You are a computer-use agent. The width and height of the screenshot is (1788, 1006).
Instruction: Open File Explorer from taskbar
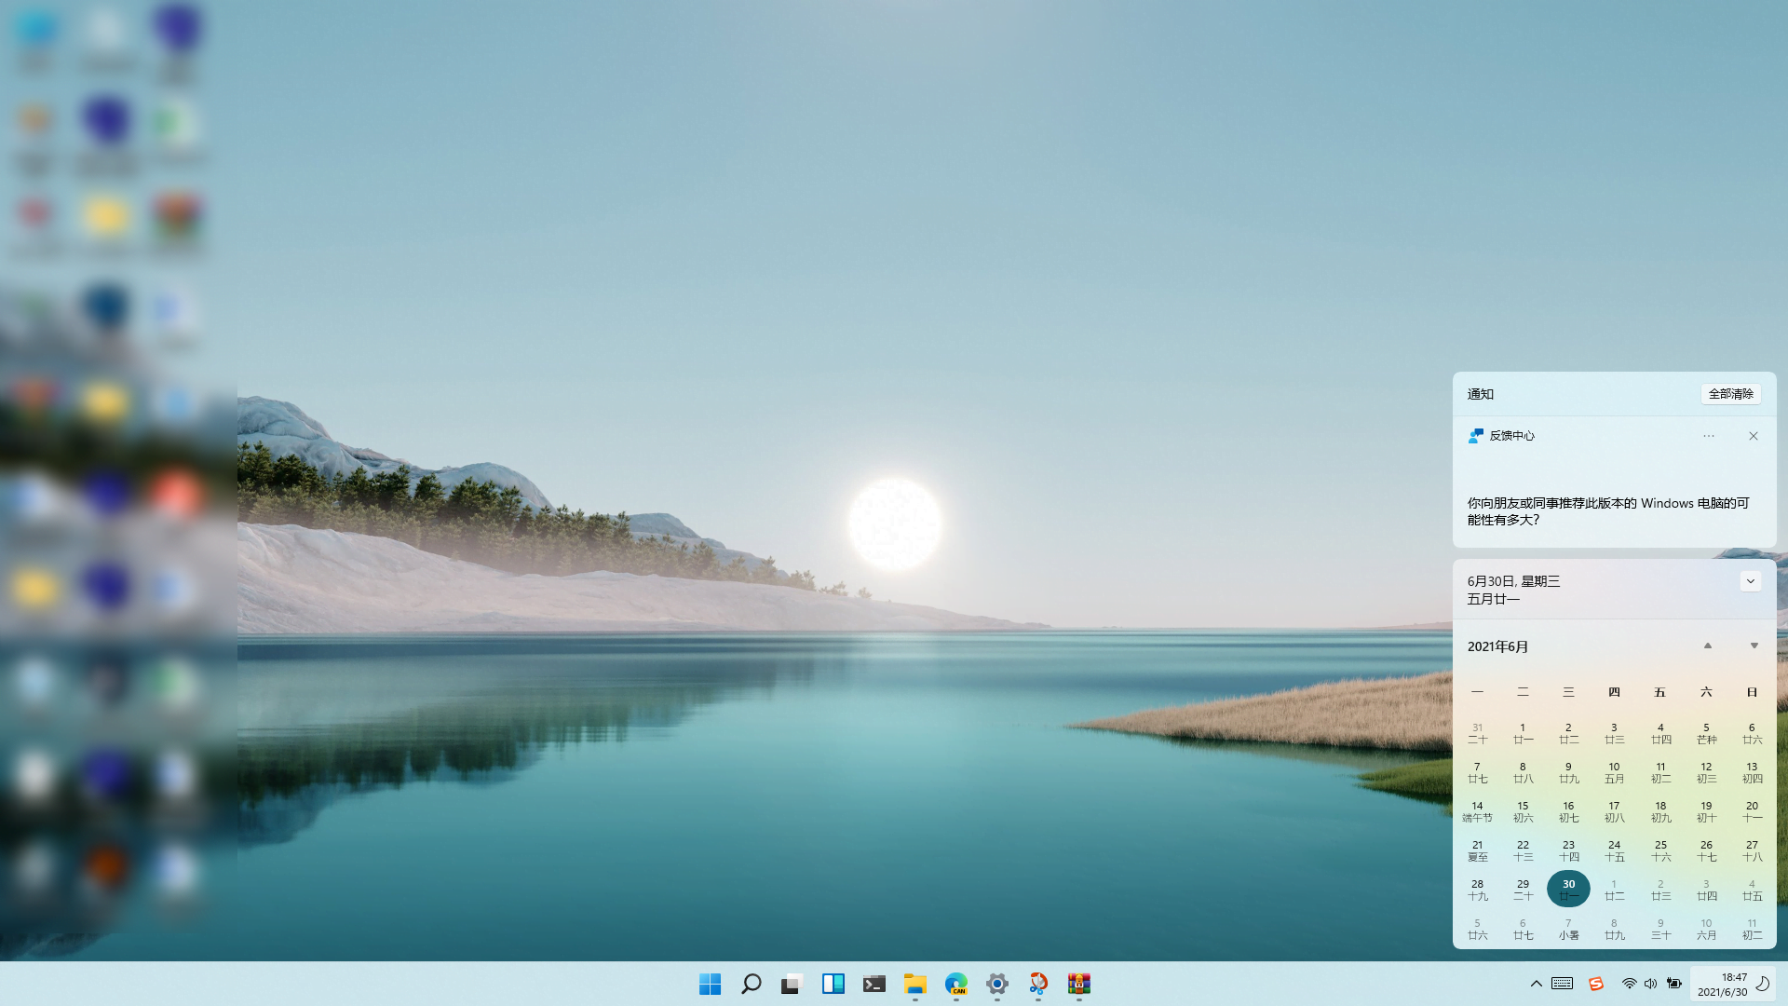914,984
